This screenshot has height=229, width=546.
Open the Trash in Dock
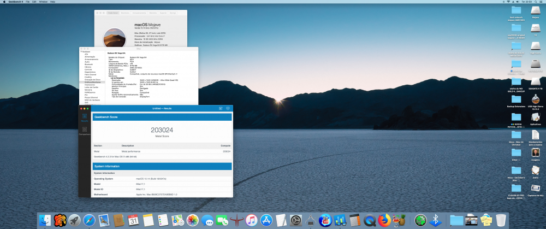[501, 220]
